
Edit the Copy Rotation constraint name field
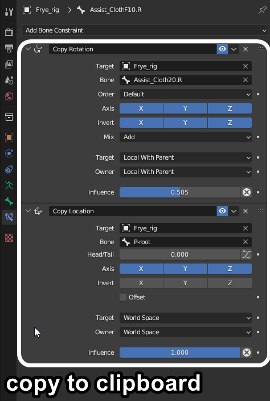133,49
